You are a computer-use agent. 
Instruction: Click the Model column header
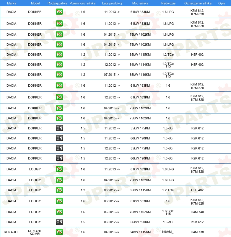35,3
